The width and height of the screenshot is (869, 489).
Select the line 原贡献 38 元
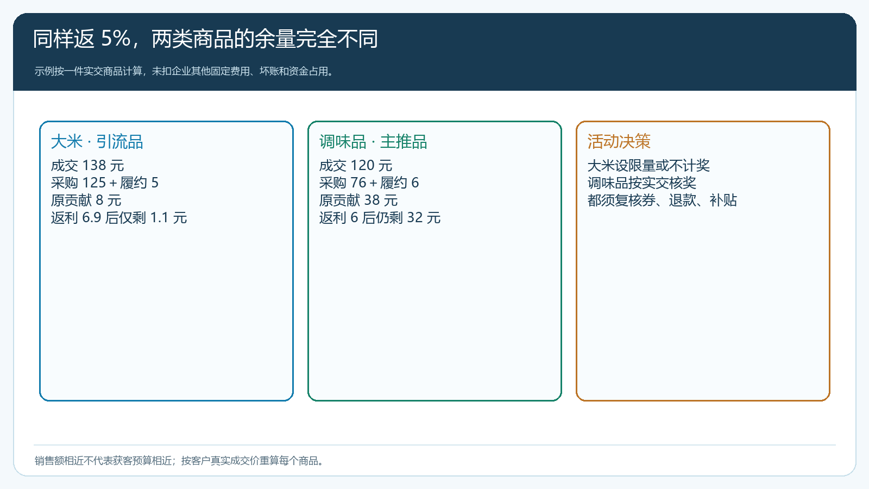pyautogui.click(x=358, y=200)
